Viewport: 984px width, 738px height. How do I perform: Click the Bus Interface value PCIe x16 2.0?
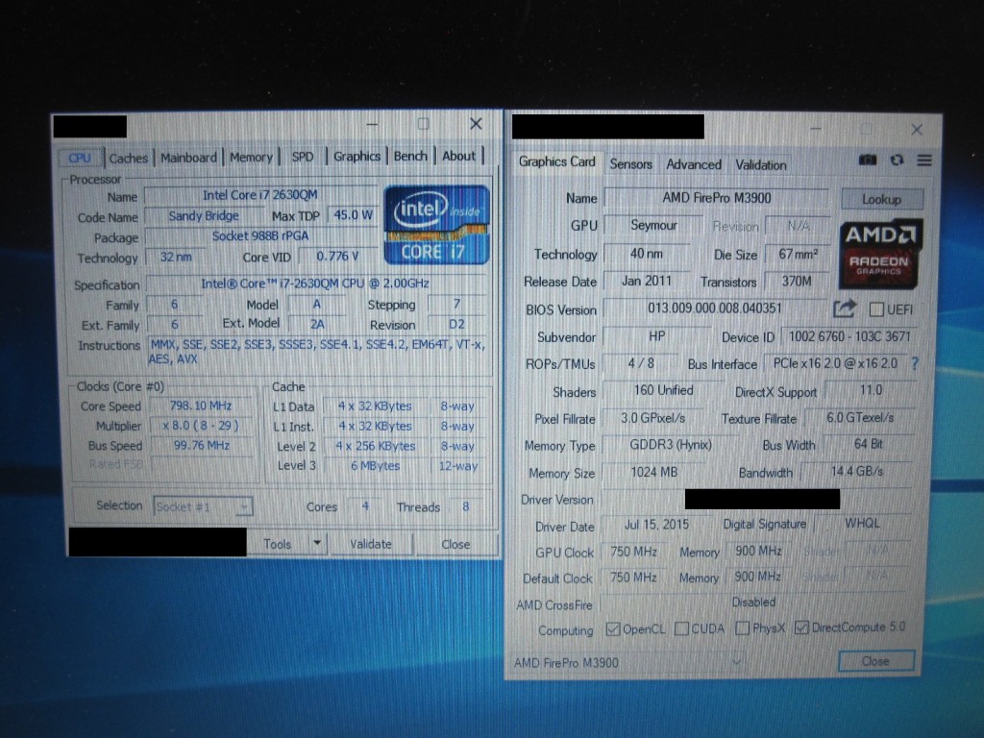[835, 363]
